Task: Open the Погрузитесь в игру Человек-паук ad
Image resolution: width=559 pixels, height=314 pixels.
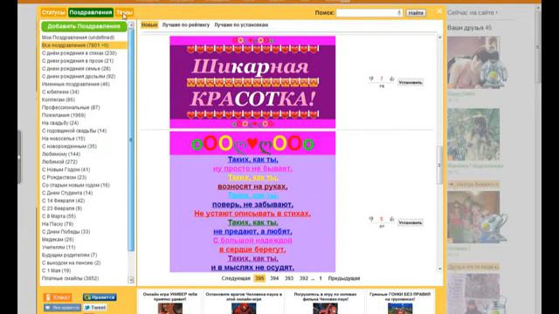Action: 325,303
